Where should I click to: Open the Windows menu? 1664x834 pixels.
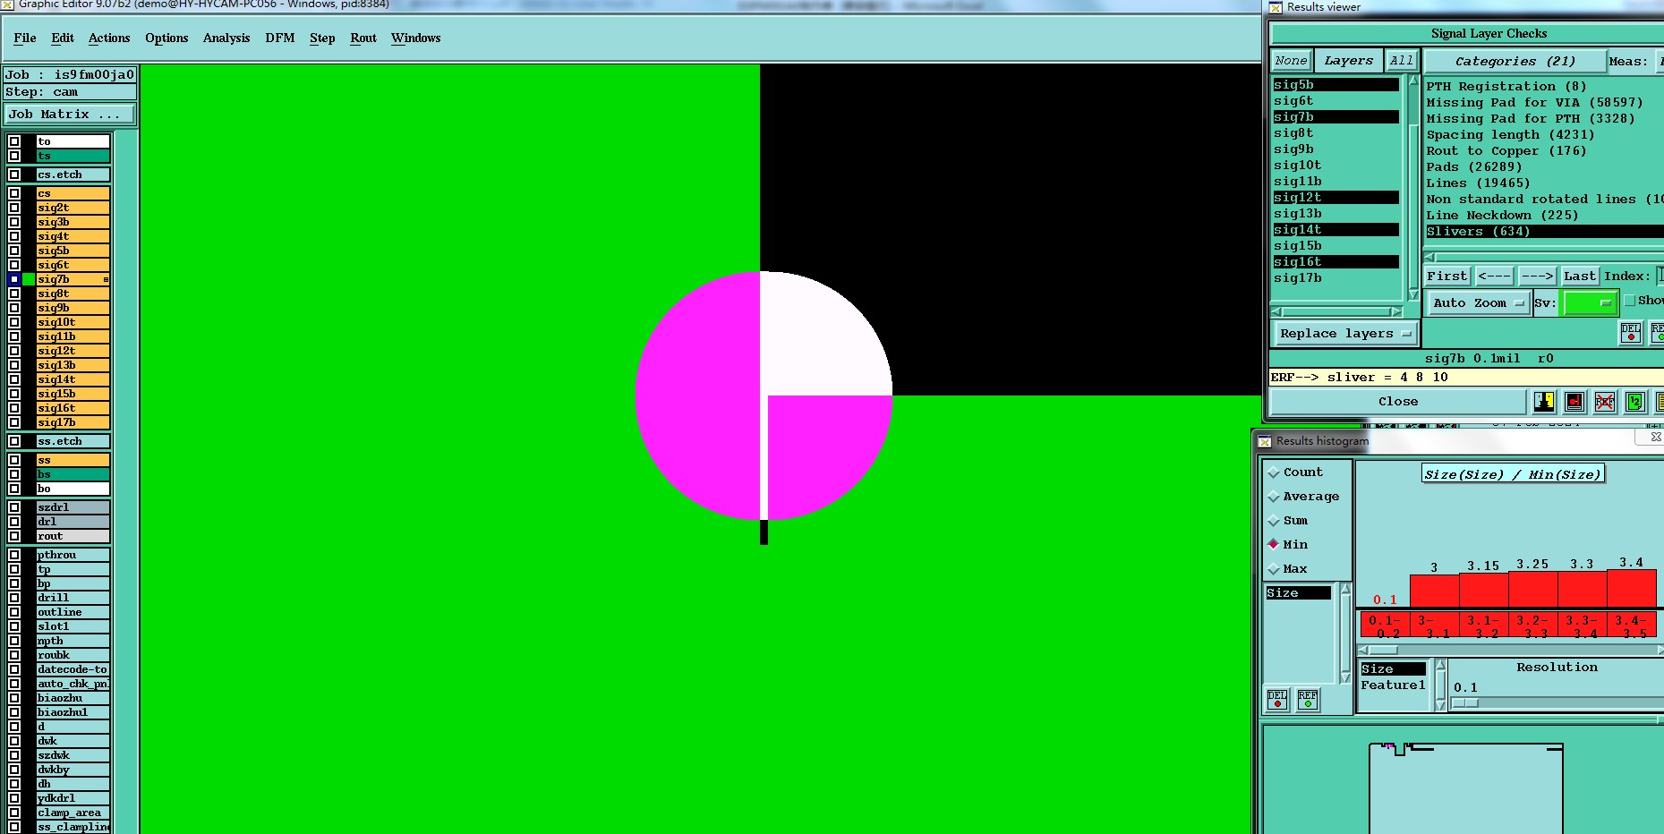pyautogui.click(x=416, y=38)
